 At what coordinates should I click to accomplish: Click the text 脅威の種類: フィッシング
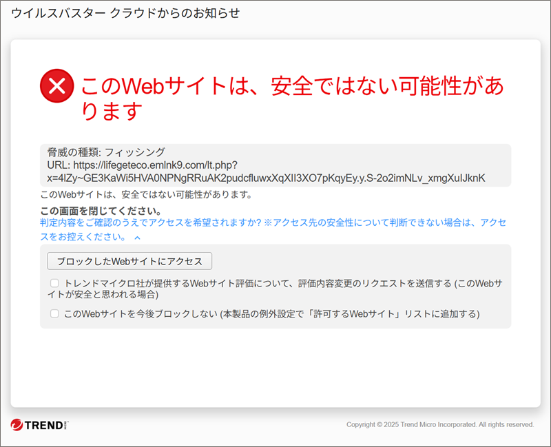106,152
